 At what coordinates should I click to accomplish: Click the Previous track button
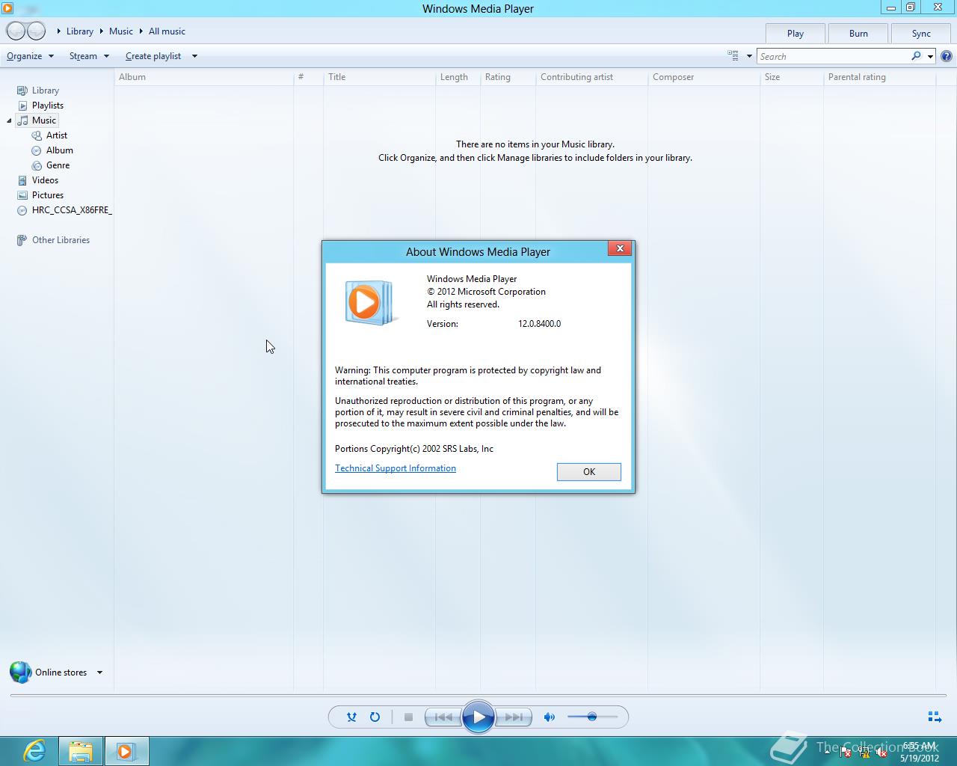click(443, 717)
